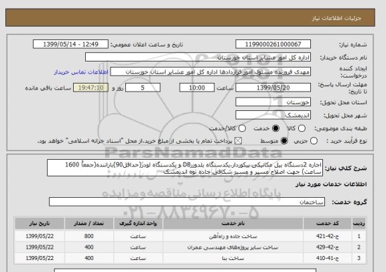Click the remaining days field showing 5
This screenshot has height=272, width=386.
pyautogui.click(x=143, y=88)
